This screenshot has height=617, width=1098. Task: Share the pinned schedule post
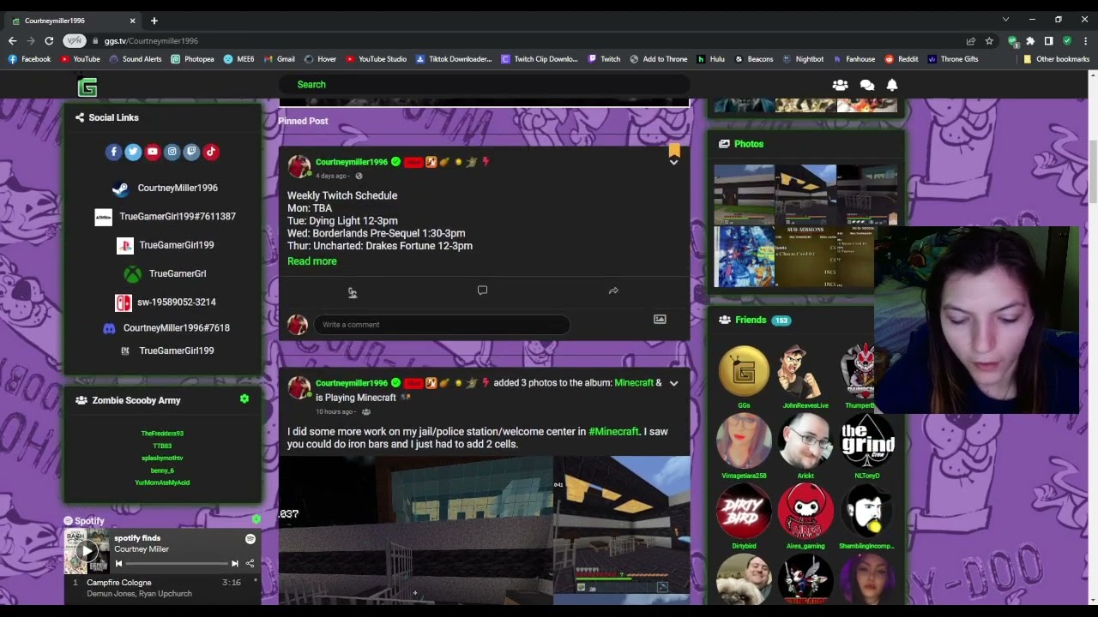[613, 291]
